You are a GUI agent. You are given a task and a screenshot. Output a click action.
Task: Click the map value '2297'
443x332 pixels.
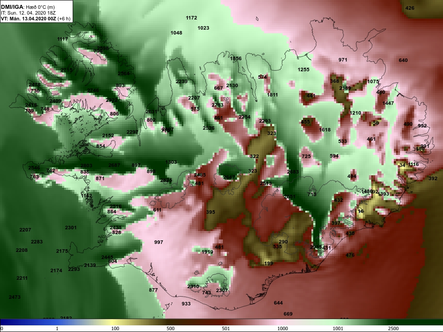pyautogui.click(x=132, y=132)
